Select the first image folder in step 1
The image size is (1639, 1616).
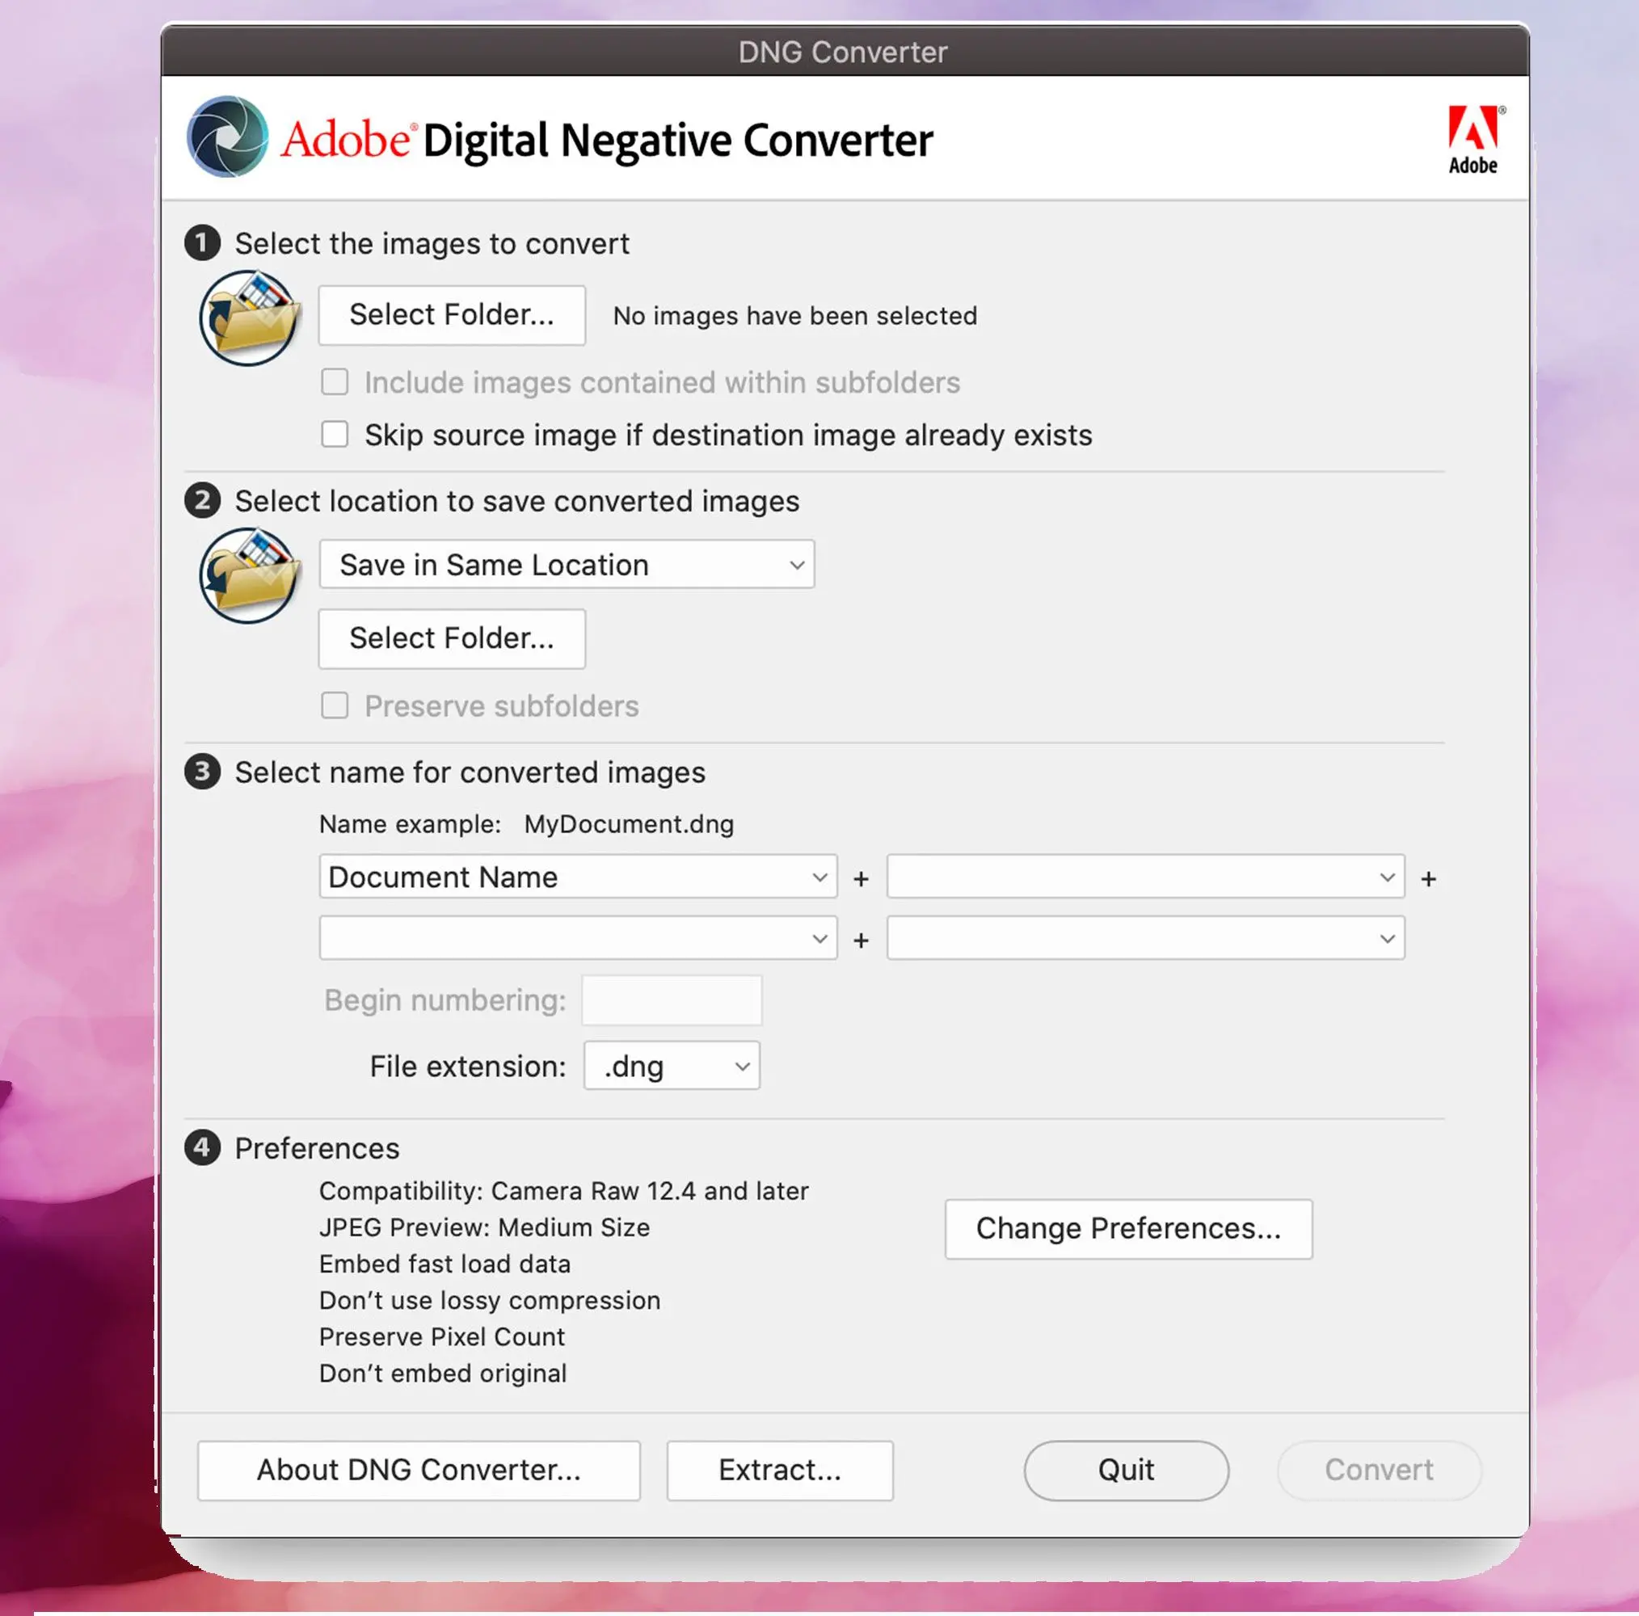point(450,315)
